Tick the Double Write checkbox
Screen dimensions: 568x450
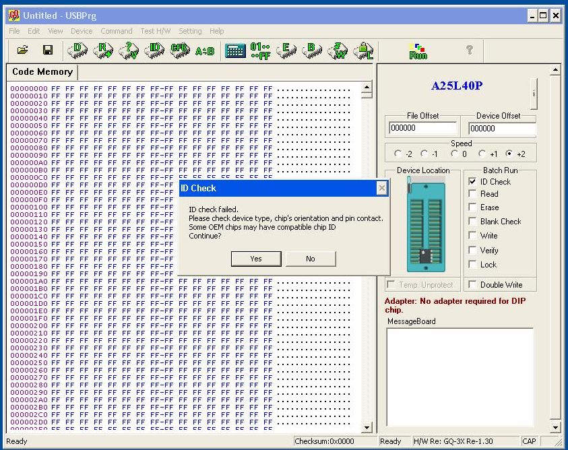(x=472, y=285)
